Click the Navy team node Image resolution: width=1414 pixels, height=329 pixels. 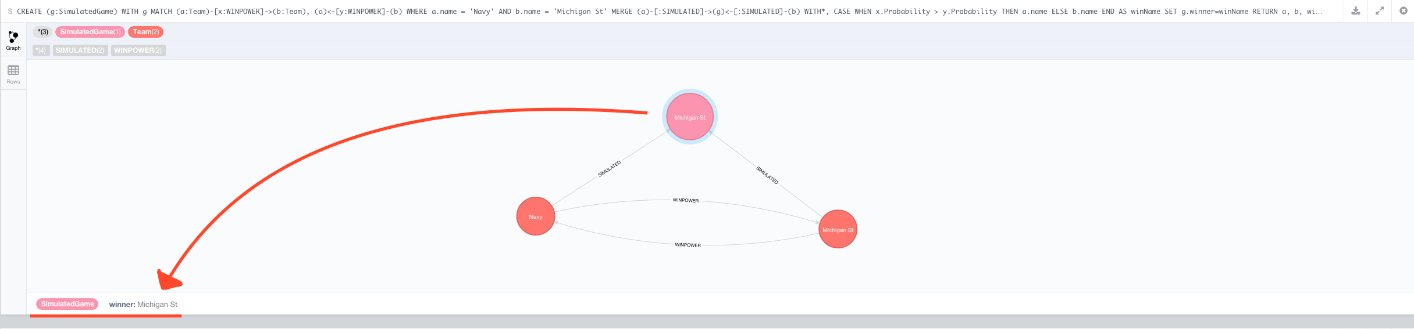(x=536, y=216)
